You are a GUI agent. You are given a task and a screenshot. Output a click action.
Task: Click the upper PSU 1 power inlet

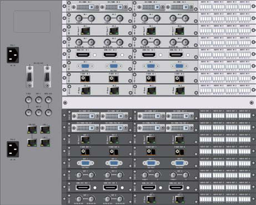[x=13, y=55]
